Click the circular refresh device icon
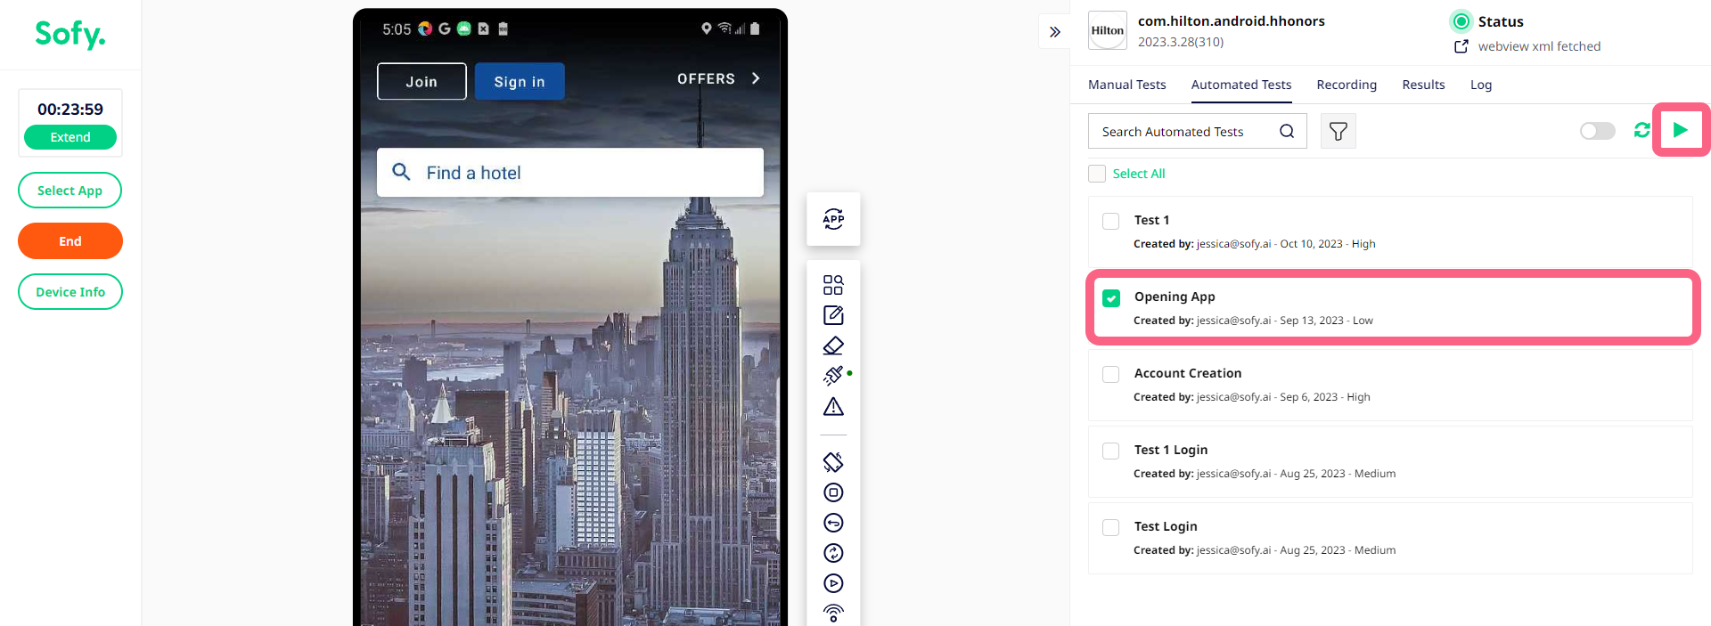 (x=833, y=553)
